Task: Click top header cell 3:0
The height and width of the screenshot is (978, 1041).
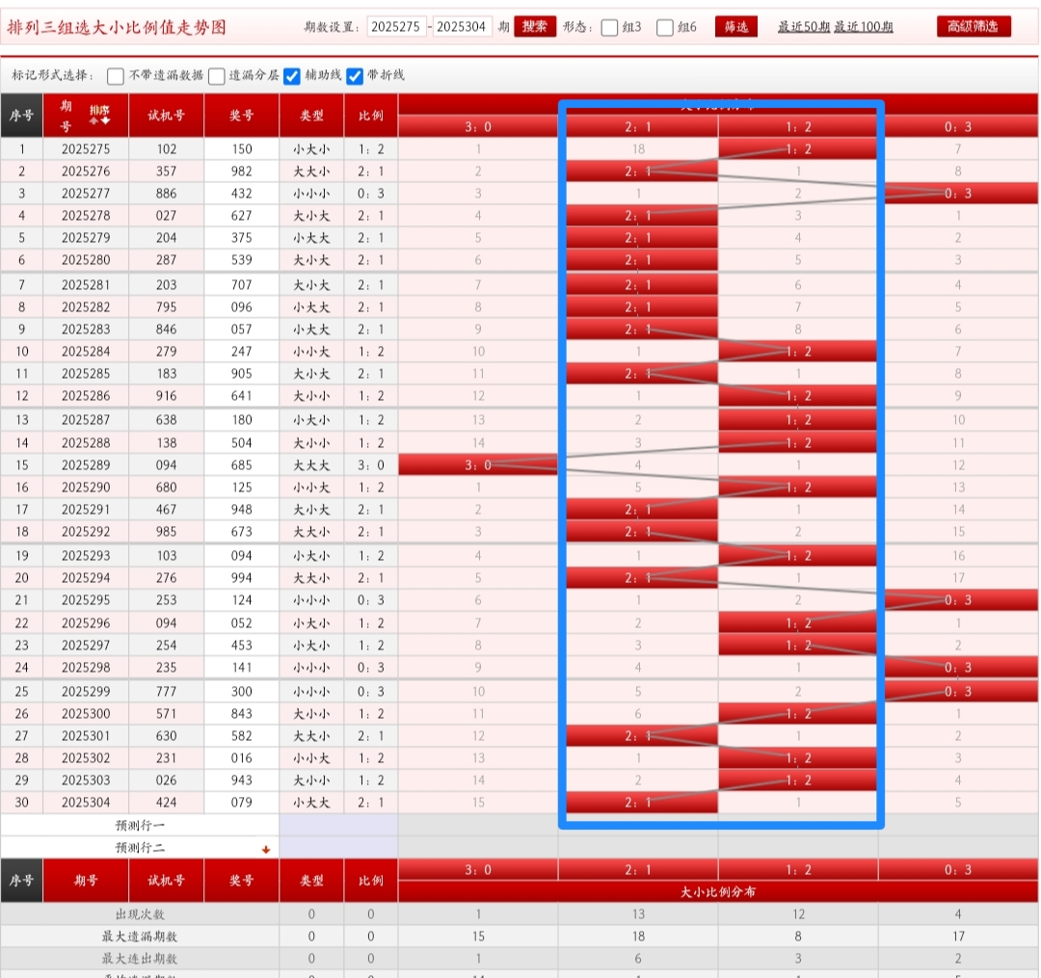Action: 478,127
